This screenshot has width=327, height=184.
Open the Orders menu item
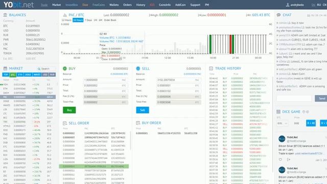pos(127,5)
